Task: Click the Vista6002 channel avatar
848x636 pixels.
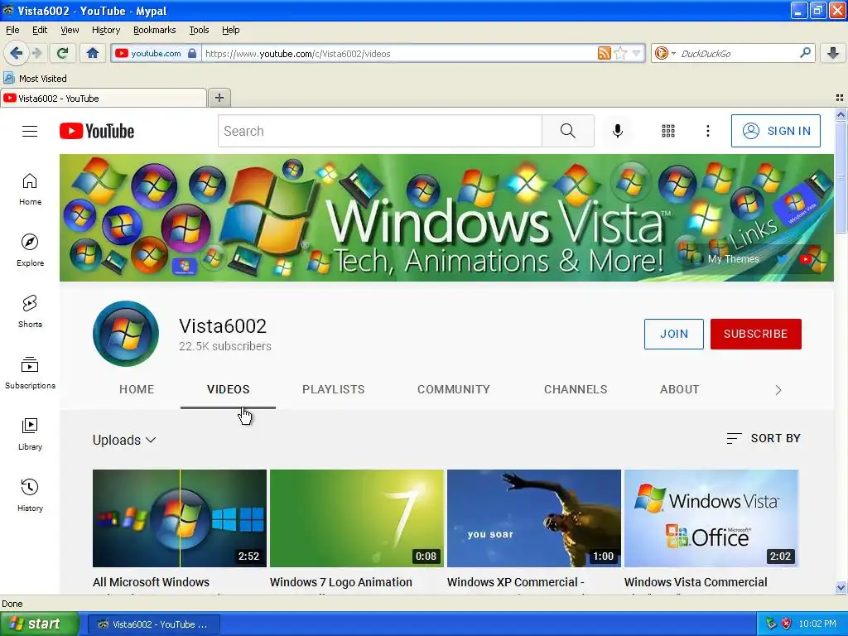Action: click(x=126, y=334)
